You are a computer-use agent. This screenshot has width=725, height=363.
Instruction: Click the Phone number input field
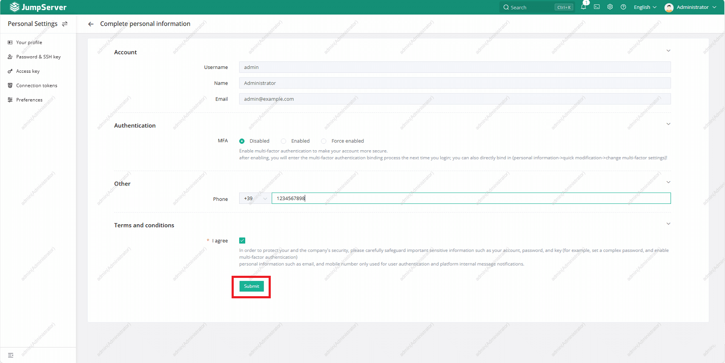[470, 198]
